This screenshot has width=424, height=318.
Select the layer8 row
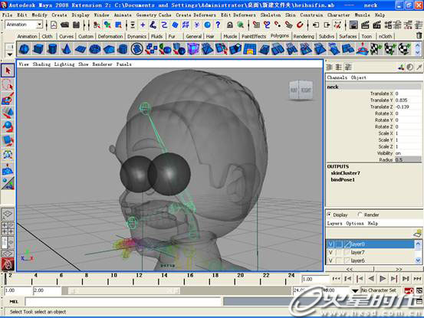370,244
